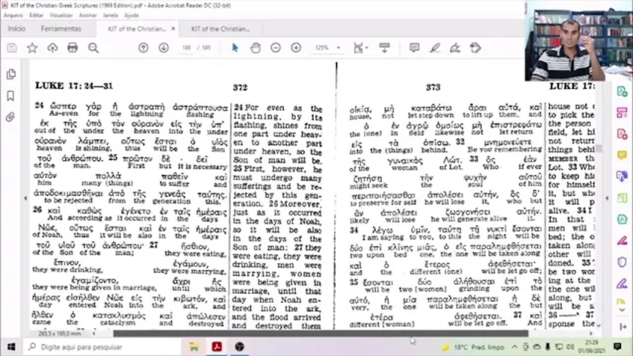The height and width of the screenshot is (356, 633).
Task: Expand the left navigation pane arrow
Action: click(x=25, y=198)
